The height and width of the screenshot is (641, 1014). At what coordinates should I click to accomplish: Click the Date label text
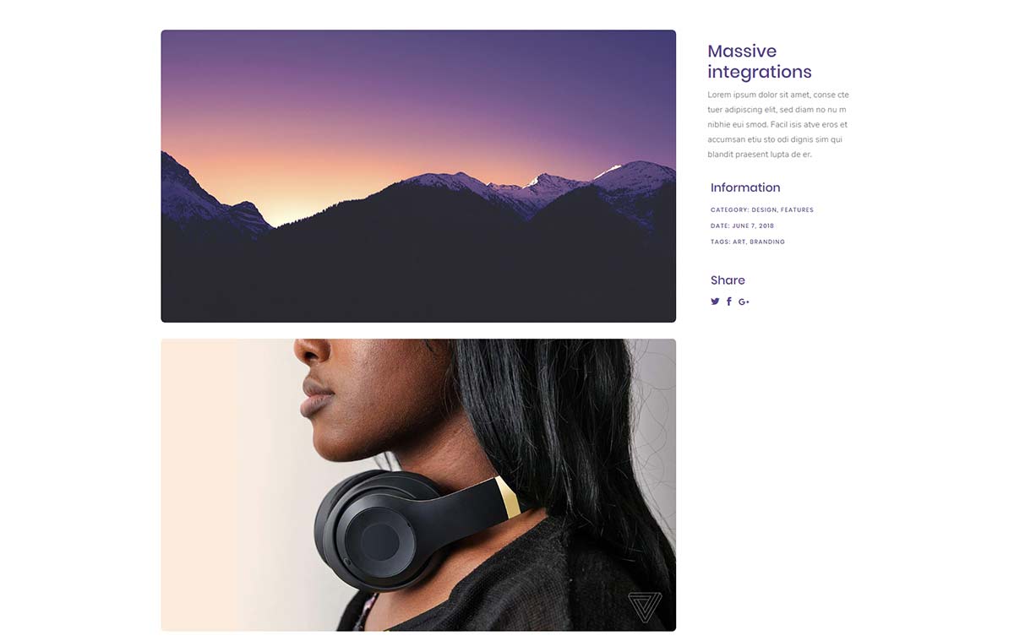point(720,225)
